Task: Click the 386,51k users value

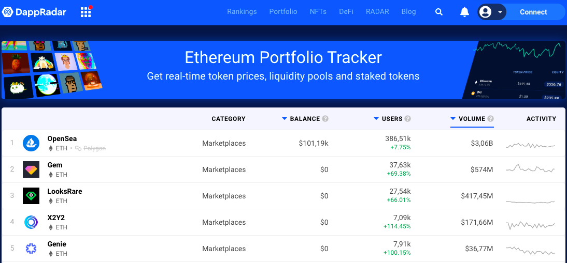Action: (398, 138)
